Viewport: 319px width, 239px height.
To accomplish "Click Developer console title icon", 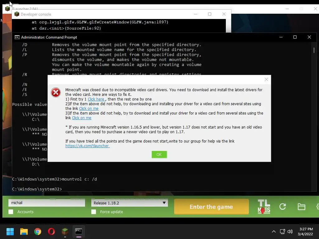I will pyautogui.click(x=17, y=14).
